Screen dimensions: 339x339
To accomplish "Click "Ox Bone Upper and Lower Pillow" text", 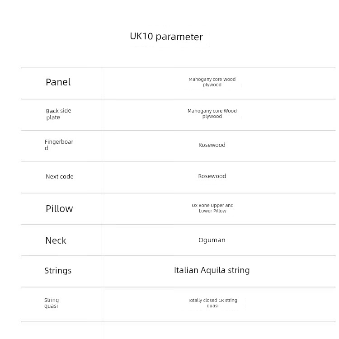I will pos(212,208).
